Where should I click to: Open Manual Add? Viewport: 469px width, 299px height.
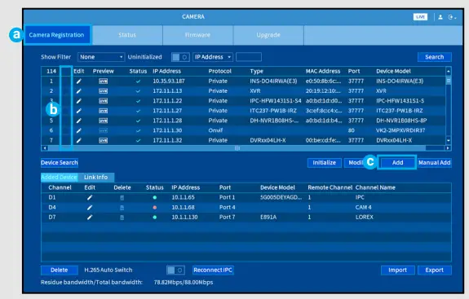click(434, 162)
